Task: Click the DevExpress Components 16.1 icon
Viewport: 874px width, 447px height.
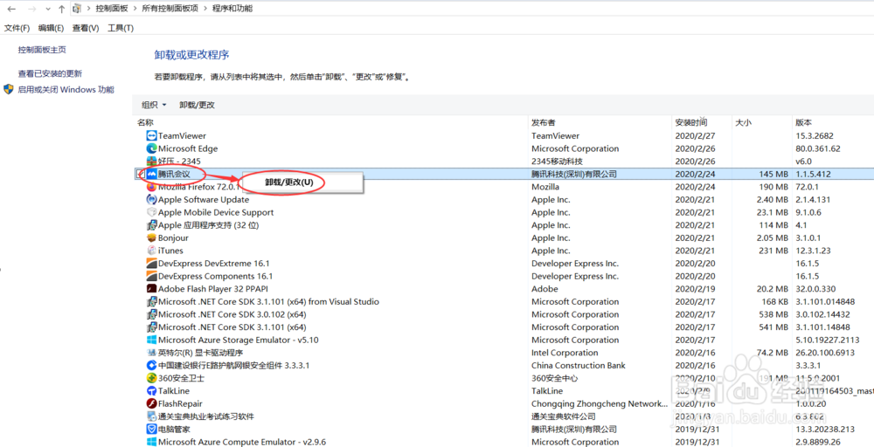Action: tap(151, 276)
